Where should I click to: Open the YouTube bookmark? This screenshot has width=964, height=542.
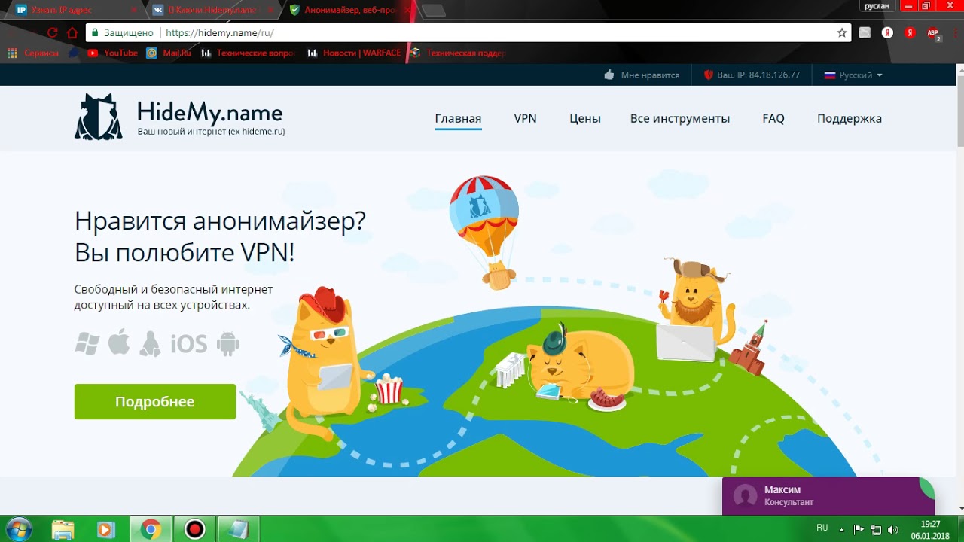pos(112,53)
